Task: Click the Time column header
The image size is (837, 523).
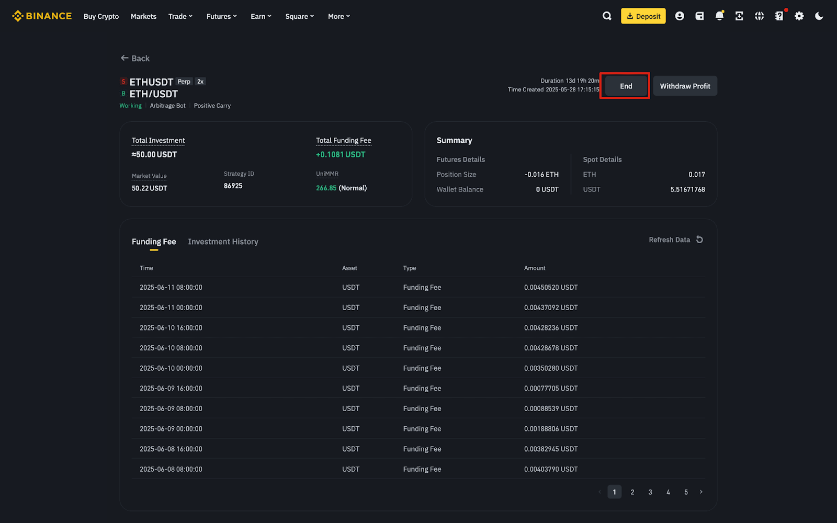Action: click(146, 268)
